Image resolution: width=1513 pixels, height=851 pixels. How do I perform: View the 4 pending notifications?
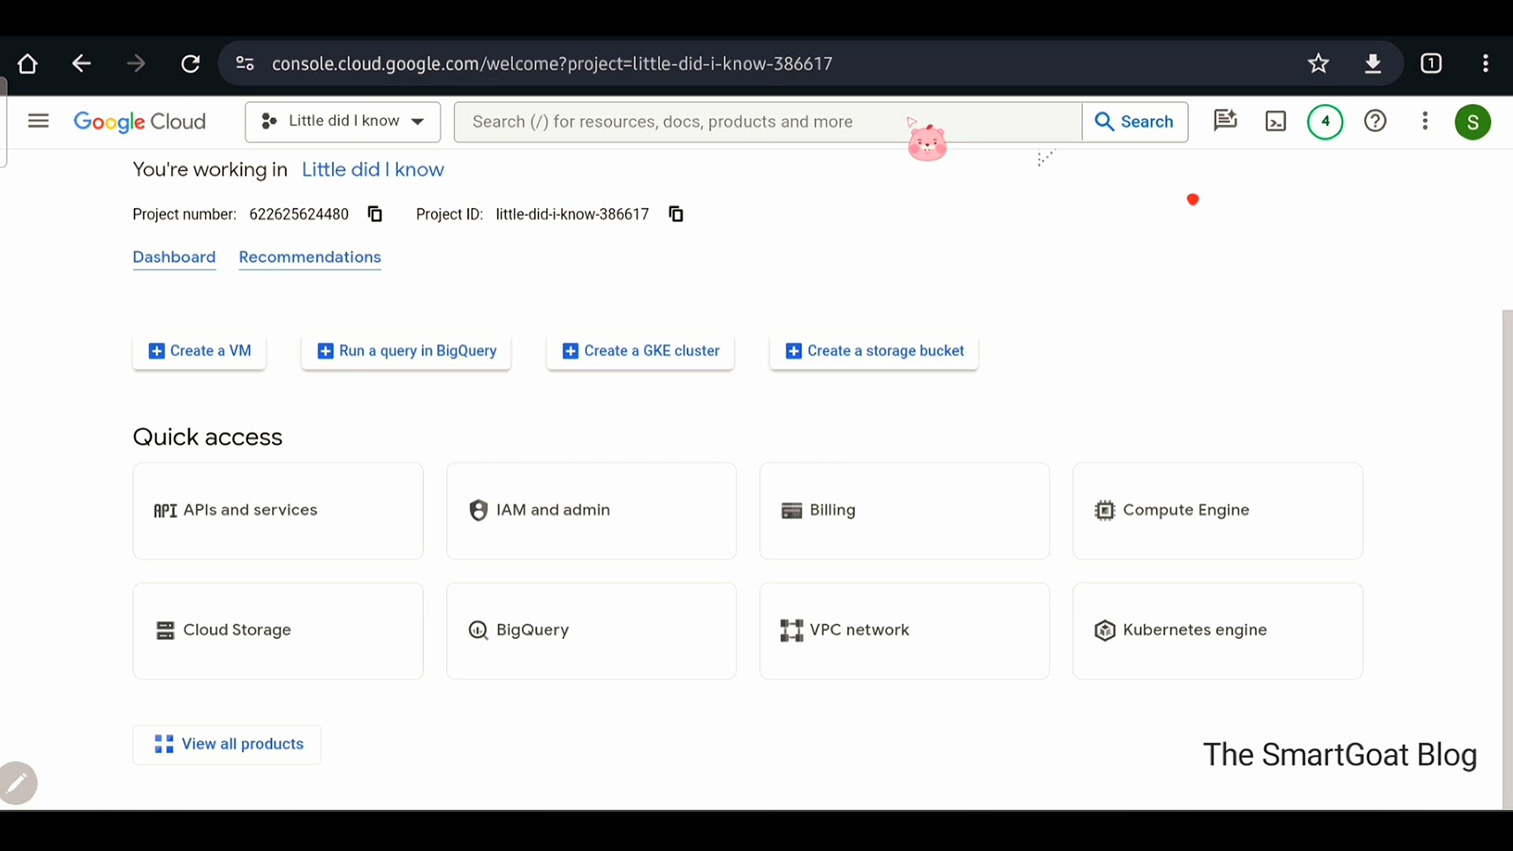pos(1325,121)
